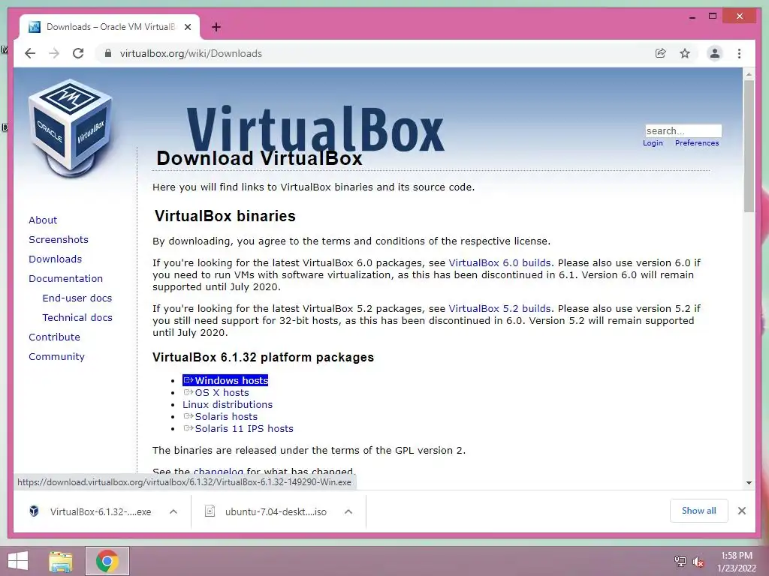Expand options for ubuntu iso download
Image resolution: width=769 pixels, height=576 pixels.
(348, 511)
